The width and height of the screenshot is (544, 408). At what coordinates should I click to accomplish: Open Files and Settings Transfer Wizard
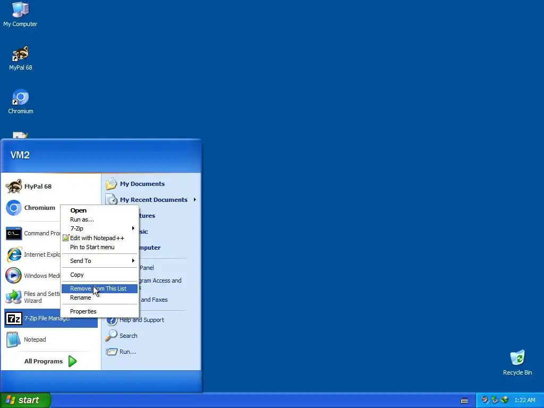click(32, 297)
